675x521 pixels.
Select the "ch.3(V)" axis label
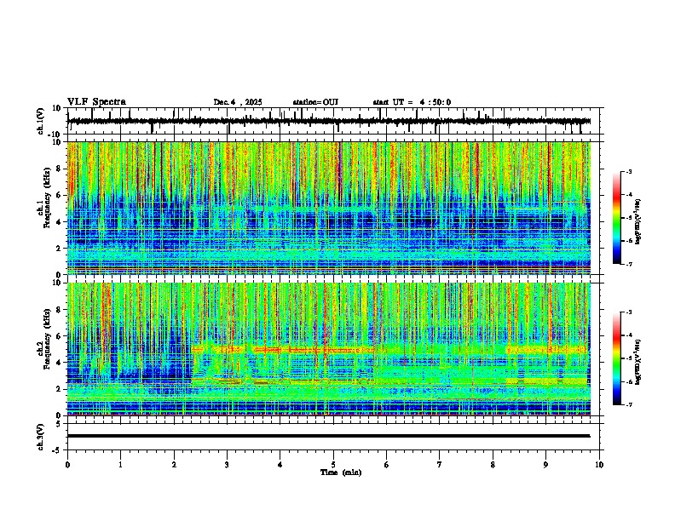(x=41, y=437)
